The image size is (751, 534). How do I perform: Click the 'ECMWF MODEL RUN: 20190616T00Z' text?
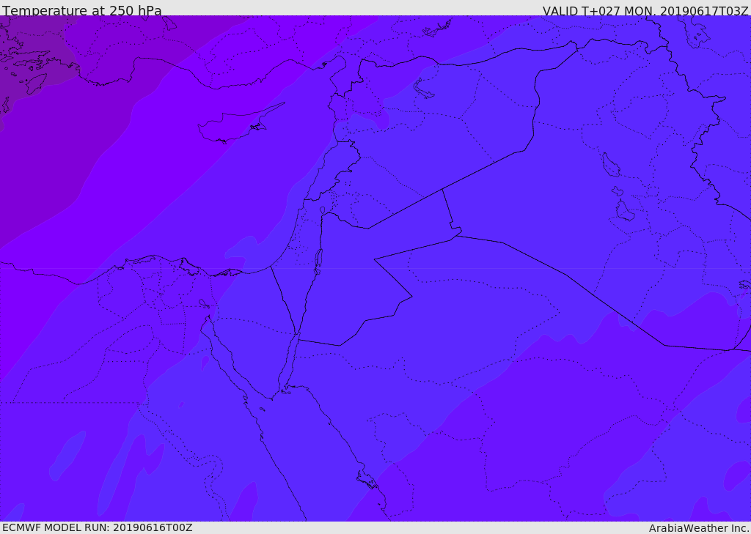(x=98, y=527)
